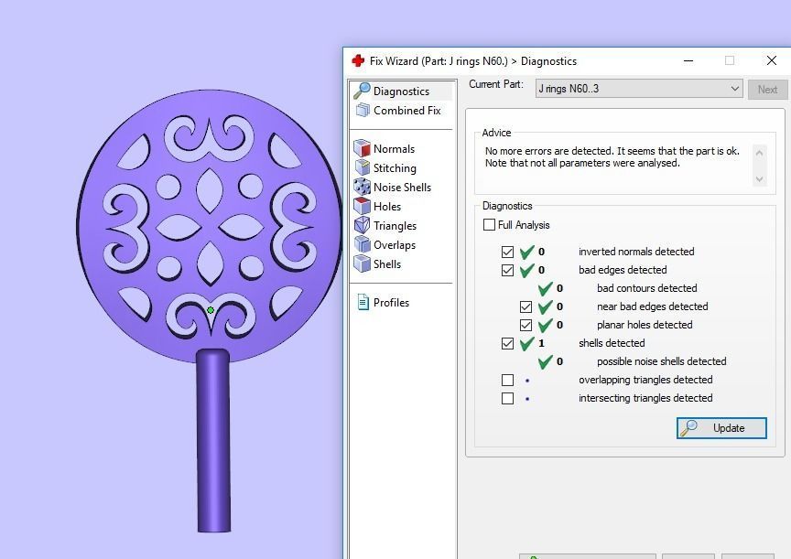This screenshot has height=559, width=791.
Task: Uncheck near bad edges detected checkbox
Action: pos(526,306)
